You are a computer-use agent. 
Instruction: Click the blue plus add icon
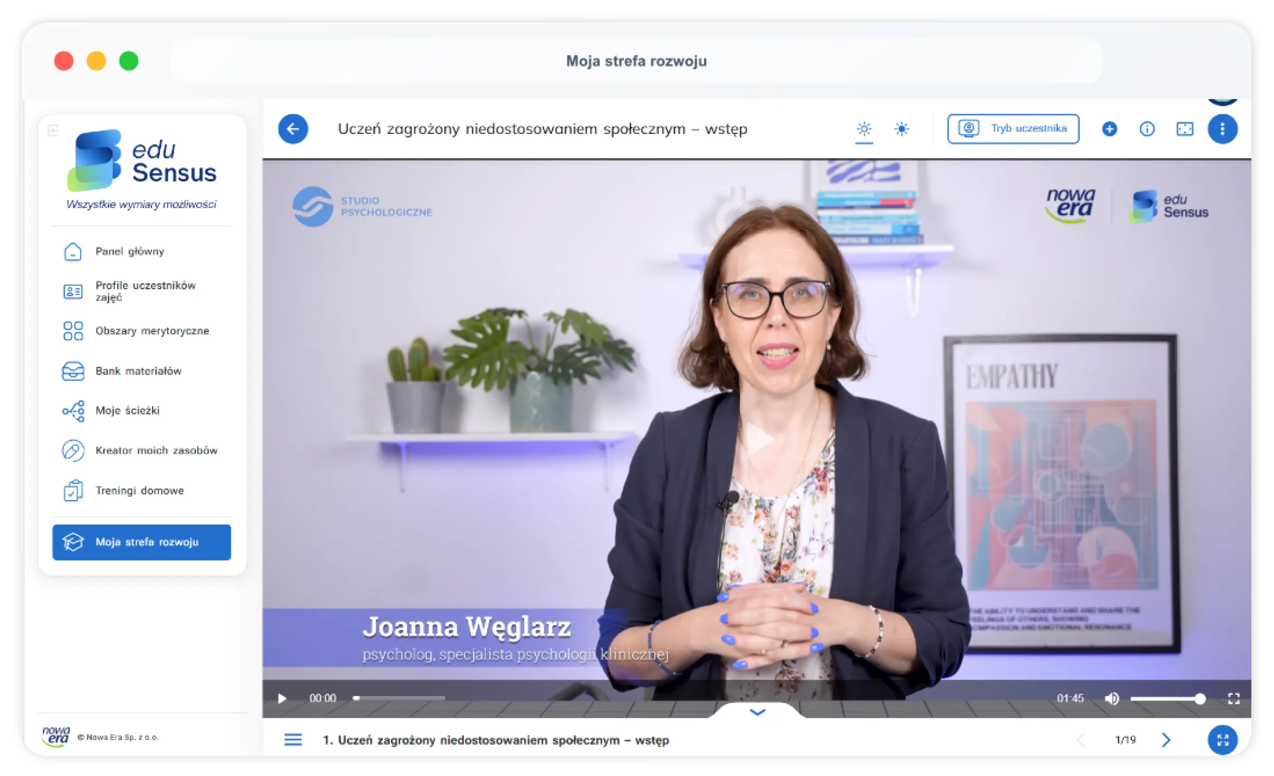click(1110, 129)
